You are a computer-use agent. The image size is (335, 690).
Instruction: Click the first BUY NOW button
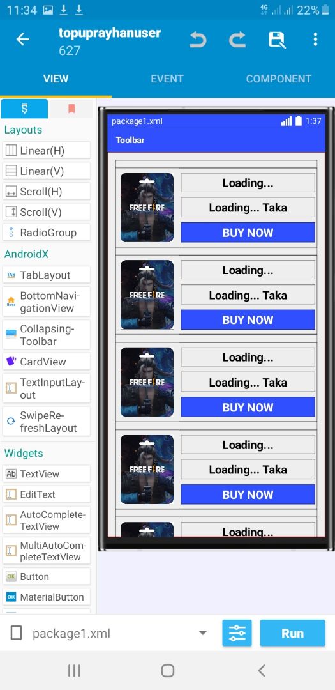pyautogui.click(x=248, y=233)
